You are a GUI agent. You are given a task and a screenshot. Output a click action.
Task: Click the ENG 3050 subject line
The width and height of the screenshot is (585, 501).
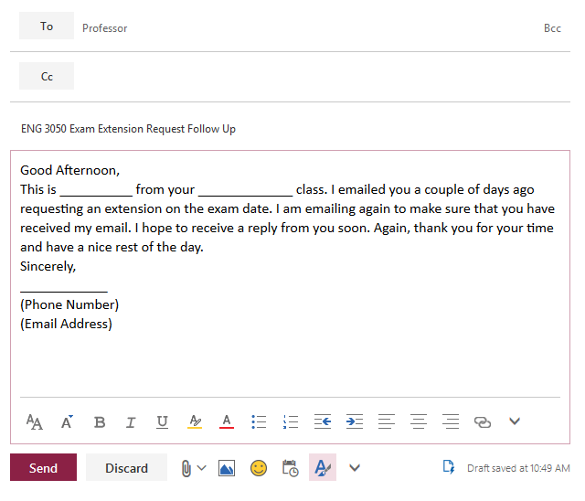coord(128,129)
